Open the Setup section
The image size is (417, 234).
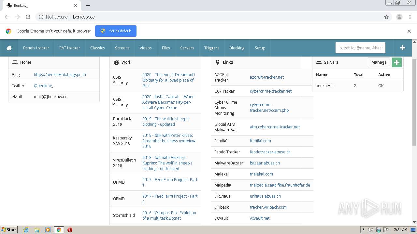point(260,48)
